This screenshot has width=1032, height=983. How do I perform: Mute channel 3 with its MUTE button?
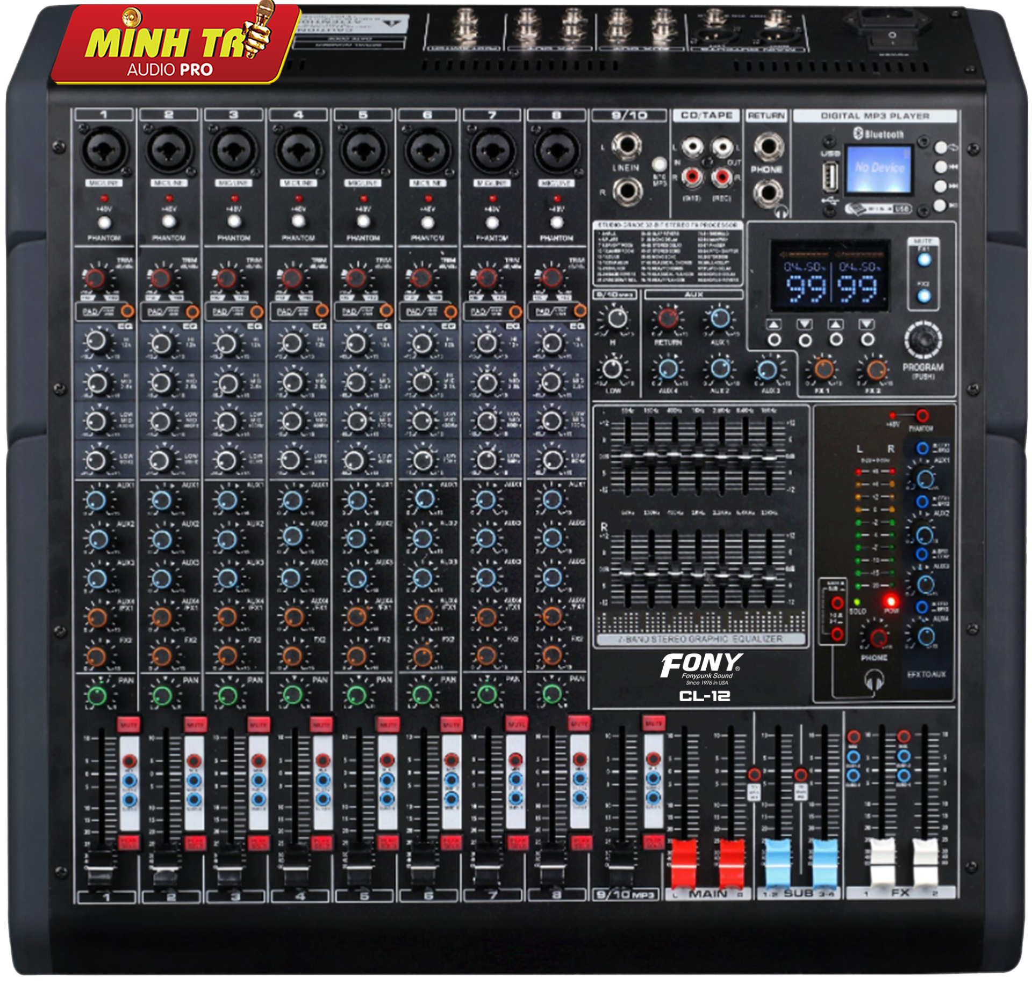click(258, 724)
